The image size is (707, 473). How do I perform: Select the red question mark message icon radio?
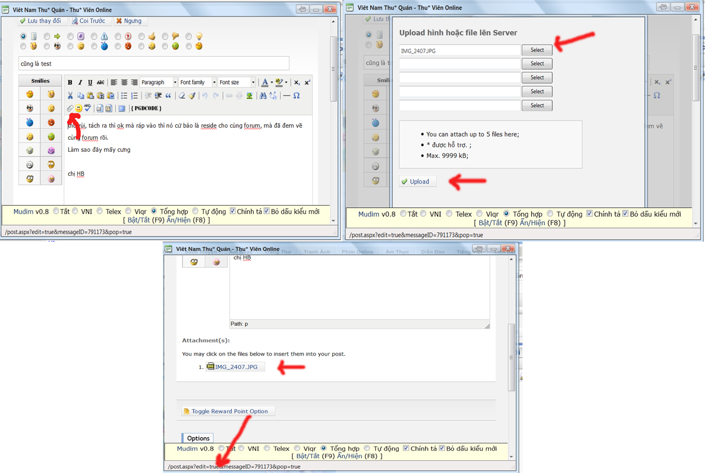tap(117, 36)
